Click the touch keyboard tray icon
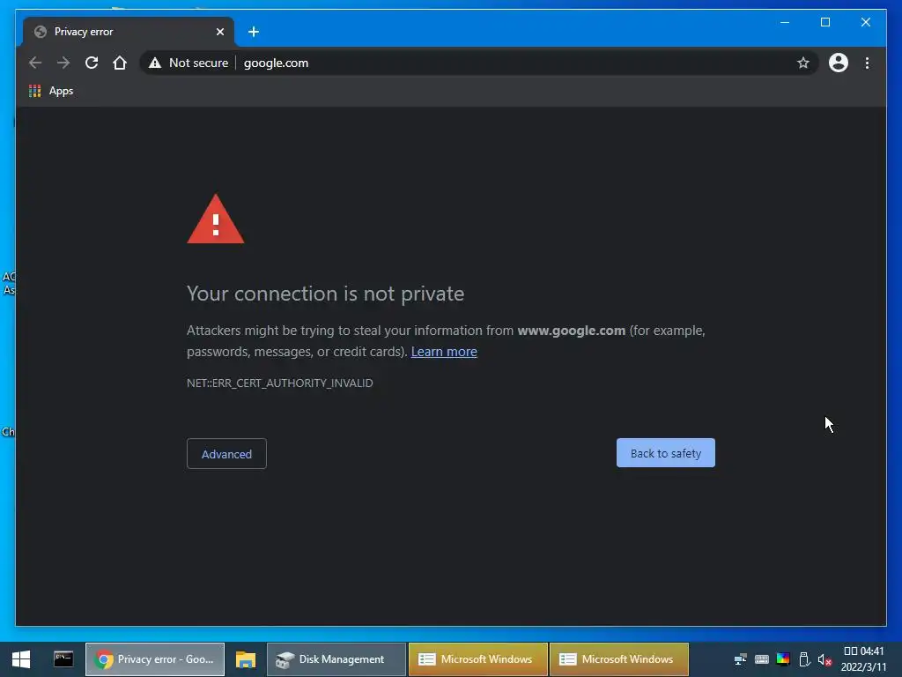This screenshot has height=677, width=902. [762, 659]
